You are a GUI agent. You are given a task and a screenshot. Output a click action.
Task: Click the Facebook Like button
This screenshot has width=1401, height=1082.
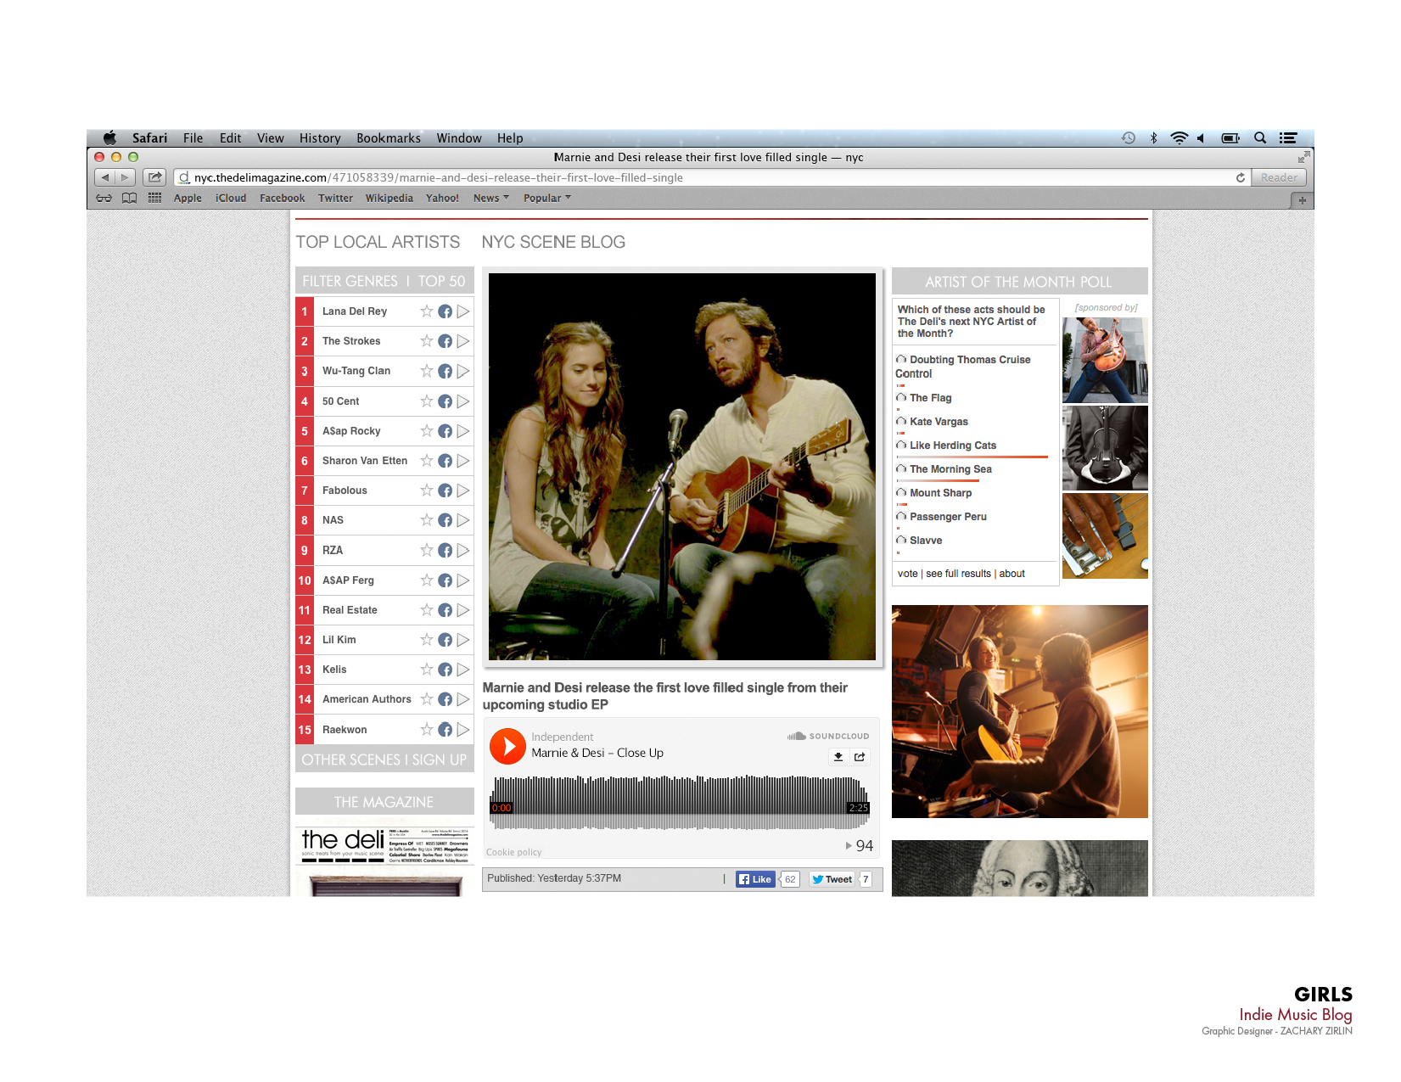click(755, 879)
